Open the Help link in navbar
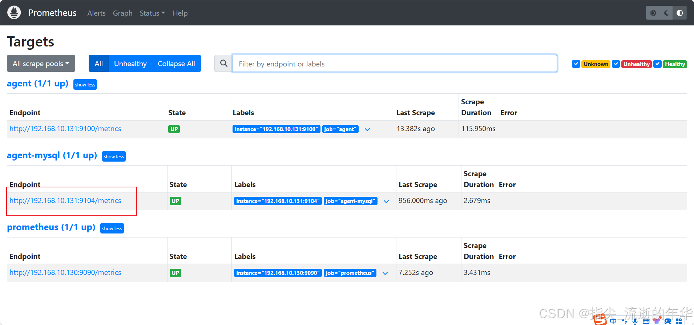This screenshot has width=694, height=325. point(180,13)
